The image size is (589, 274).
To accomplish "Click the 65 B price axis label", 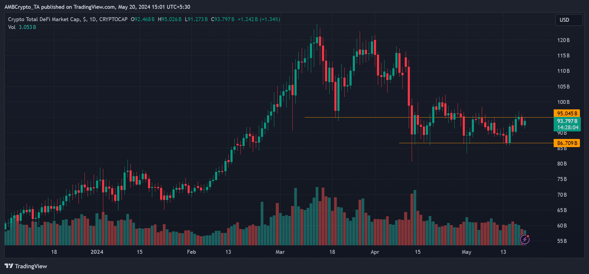I will coord(562,210).
